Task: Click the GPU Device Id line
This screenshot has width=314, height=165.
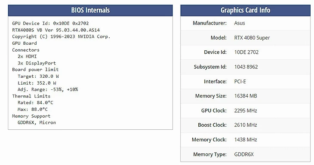Action: pos(50,23)
